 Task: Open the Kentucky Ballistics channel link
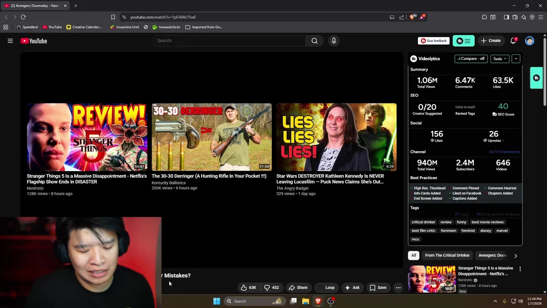(x=169, y=183)
